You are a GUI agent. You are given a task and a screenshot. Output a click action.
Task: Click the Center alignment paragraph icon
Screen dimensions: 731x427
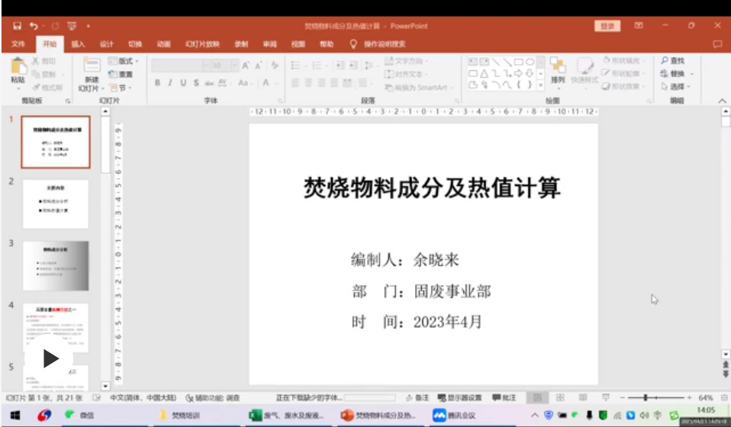pos(308,83)
